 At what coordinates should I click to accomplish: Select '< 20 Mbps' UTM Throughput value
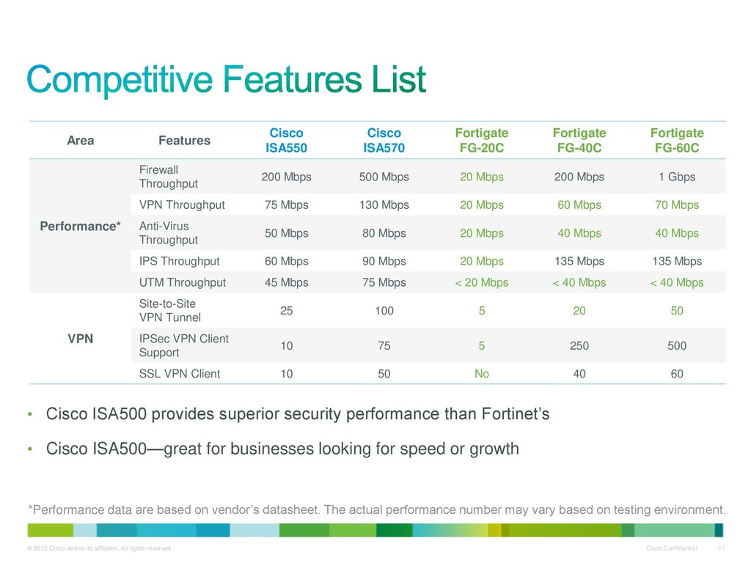pos(482,282)
